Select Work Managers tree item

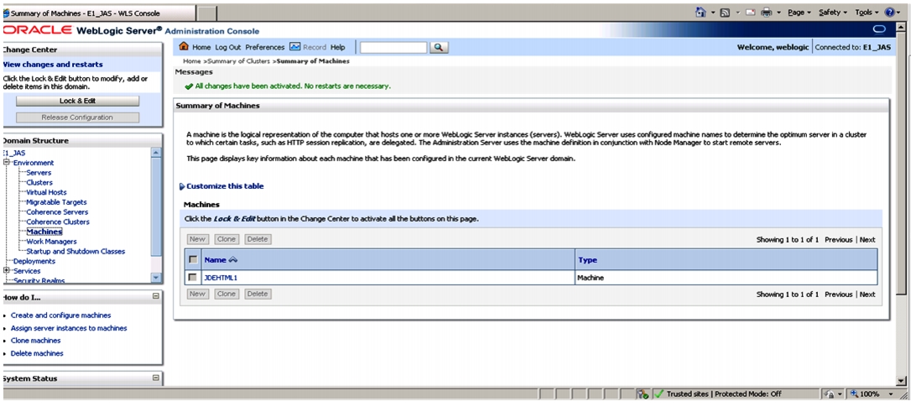click(52, 242)
